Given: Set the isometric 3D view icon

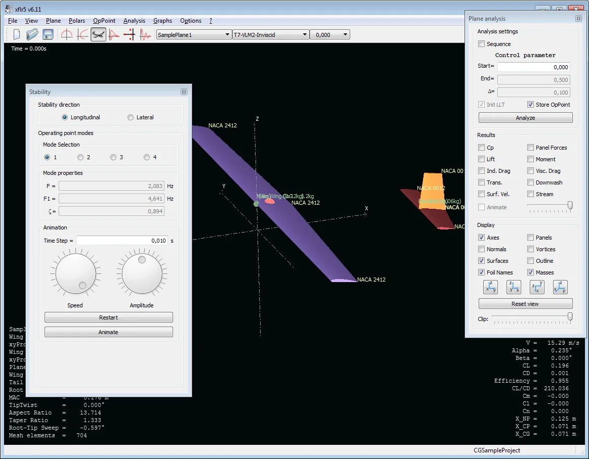Looking at the screenshot, I should (x=560, y=287).
